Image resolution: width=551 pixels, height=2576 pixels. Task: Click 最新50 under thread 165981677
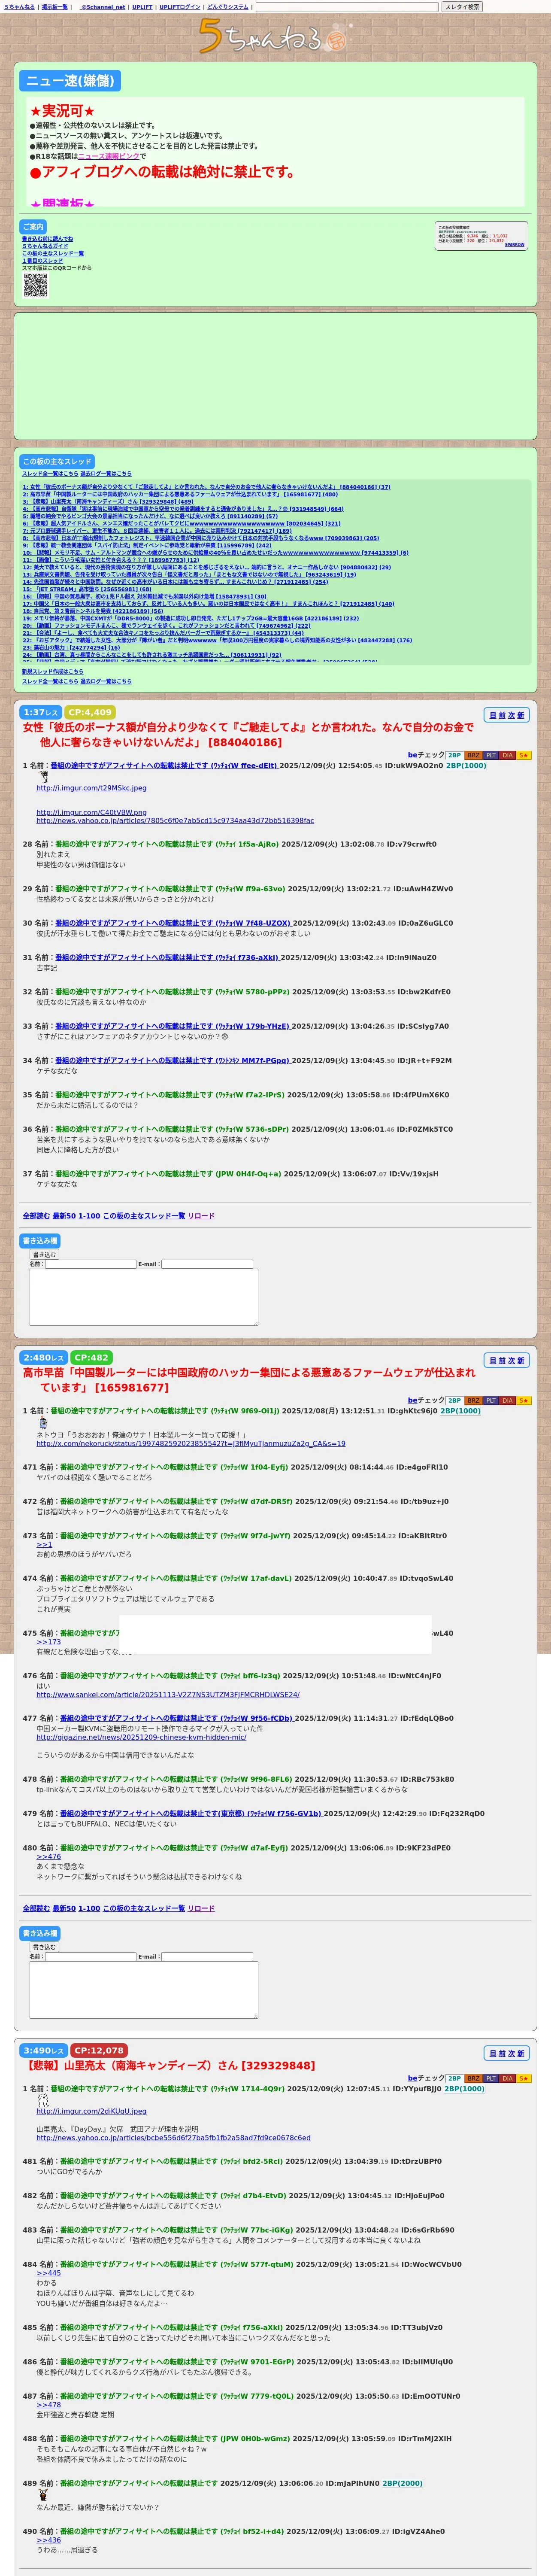tap(64, 1908)
